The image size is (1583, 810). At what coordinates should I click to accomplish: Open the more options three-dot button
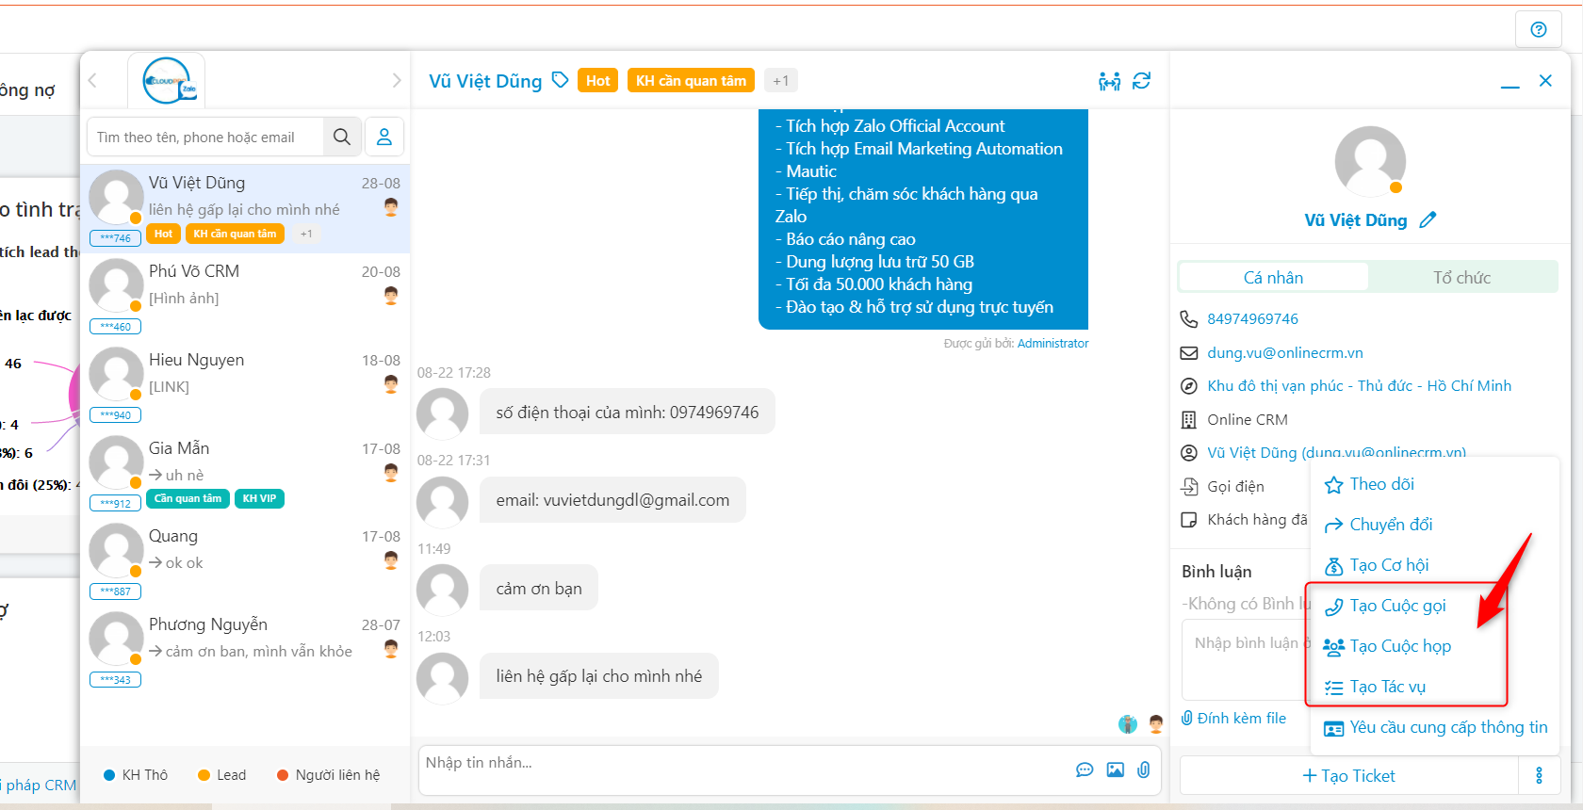click(1539, 775)
